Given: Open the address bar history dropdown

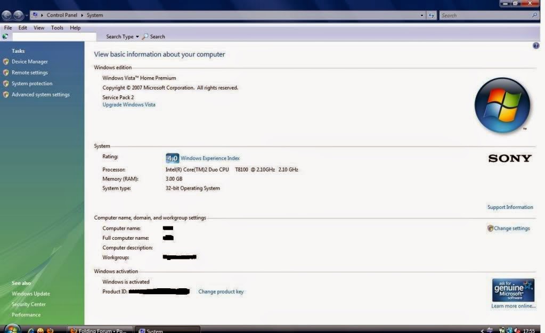Looking at the screenshot, I should (422, 15).
